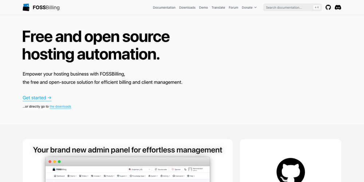Screen dimensions: 364x182
Task: Click the large GitHub Octocat logo card
Action: [x=290, y=171]
